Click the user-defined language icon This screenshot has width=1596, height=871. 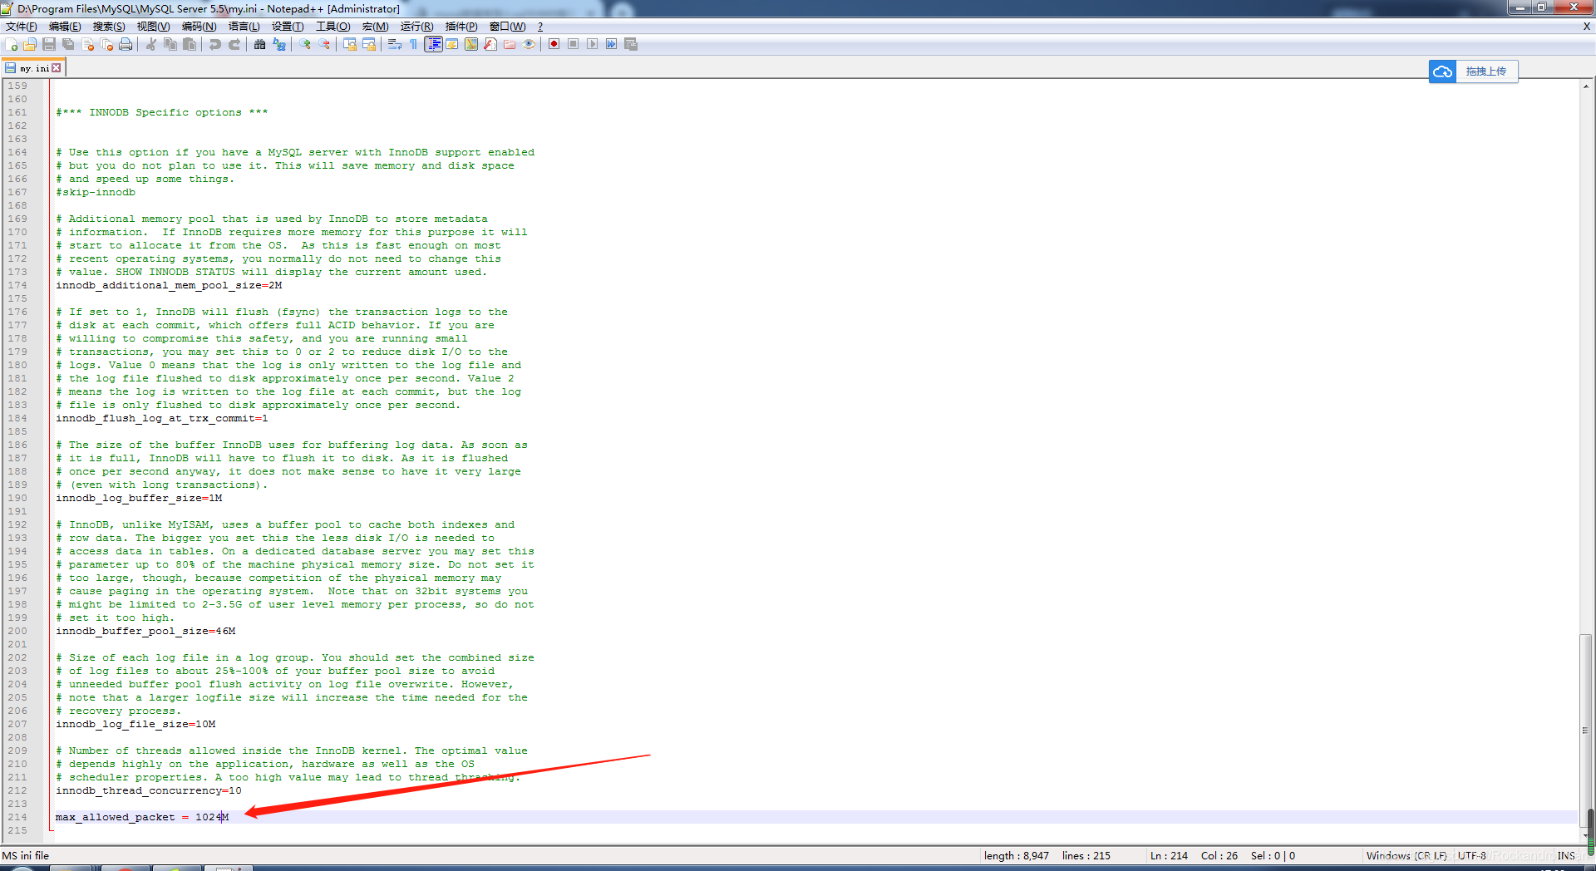click(452, 44)
